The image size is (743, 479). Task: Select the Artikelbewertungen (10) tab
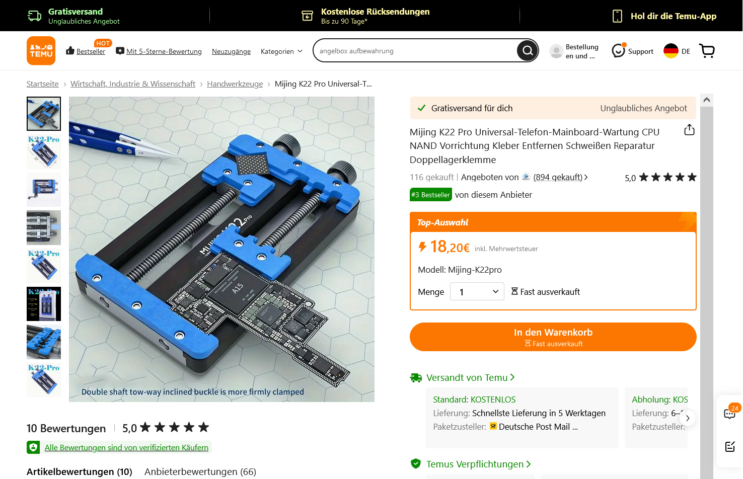tap(80, 471)
